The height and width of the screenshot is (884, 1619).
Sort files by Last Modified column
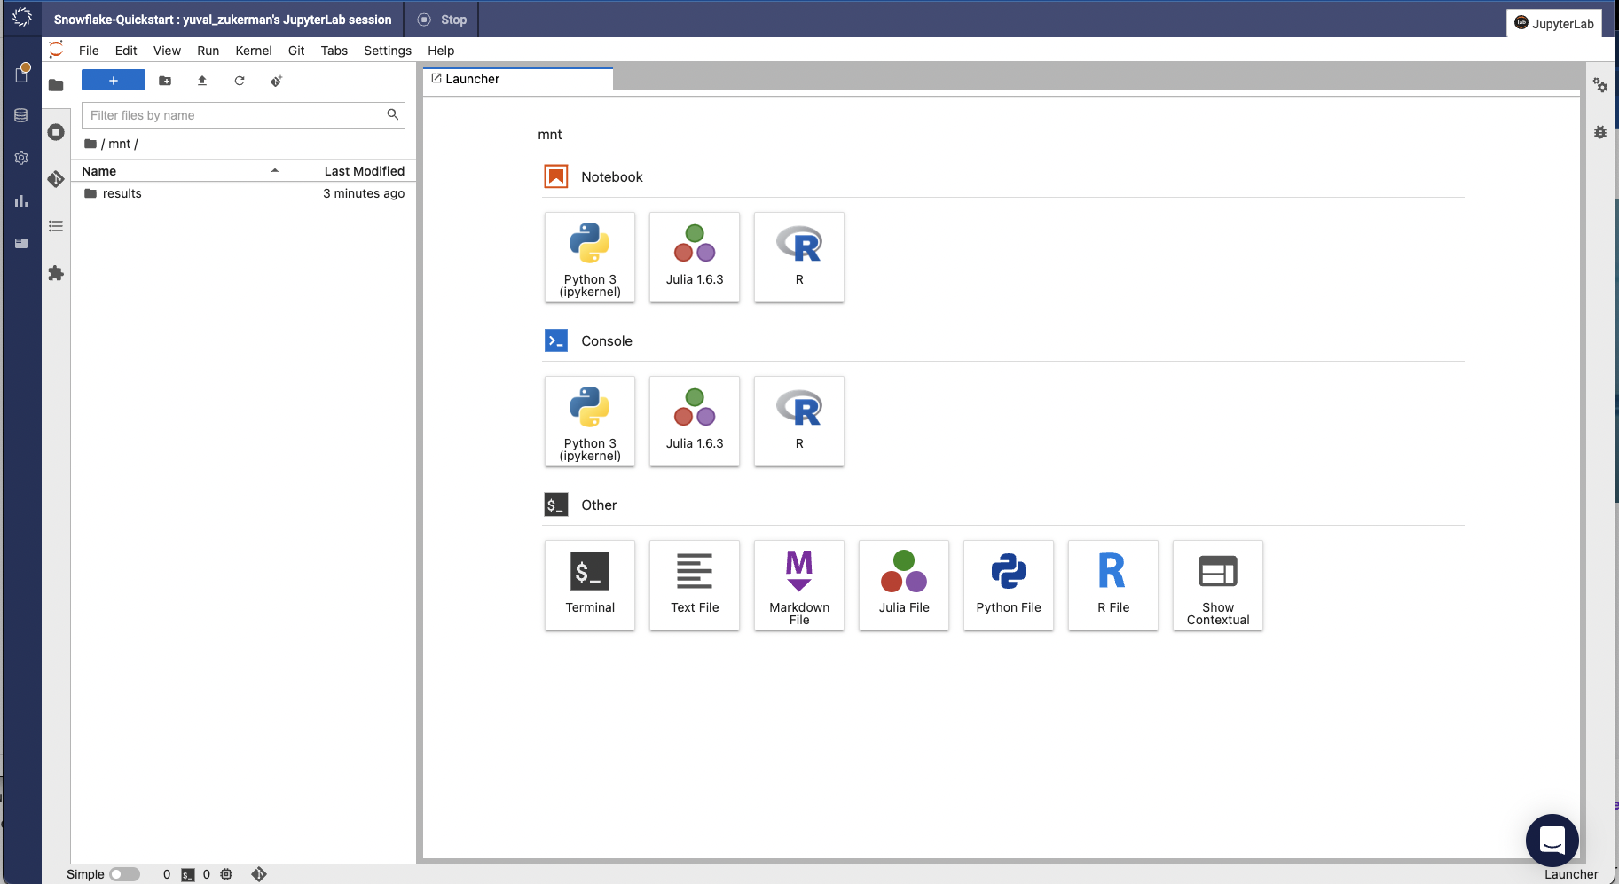coord(364,171)
